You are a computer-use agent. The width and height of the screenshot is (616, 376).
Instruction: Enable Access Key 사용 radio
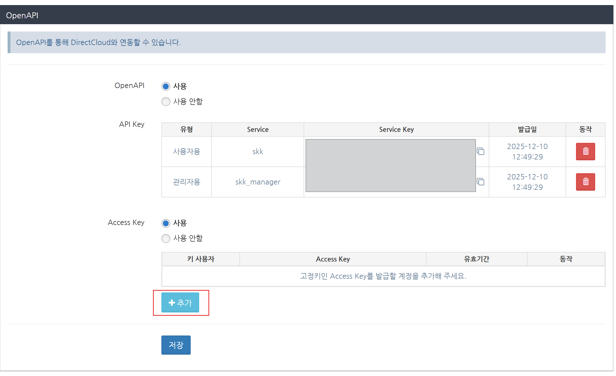pos(166,223)
